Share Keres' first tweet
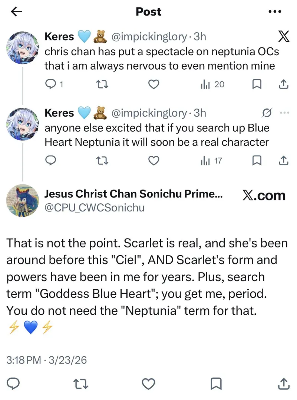Image resolution: width=297 pixels, height=400 pixels. [283, 84]
